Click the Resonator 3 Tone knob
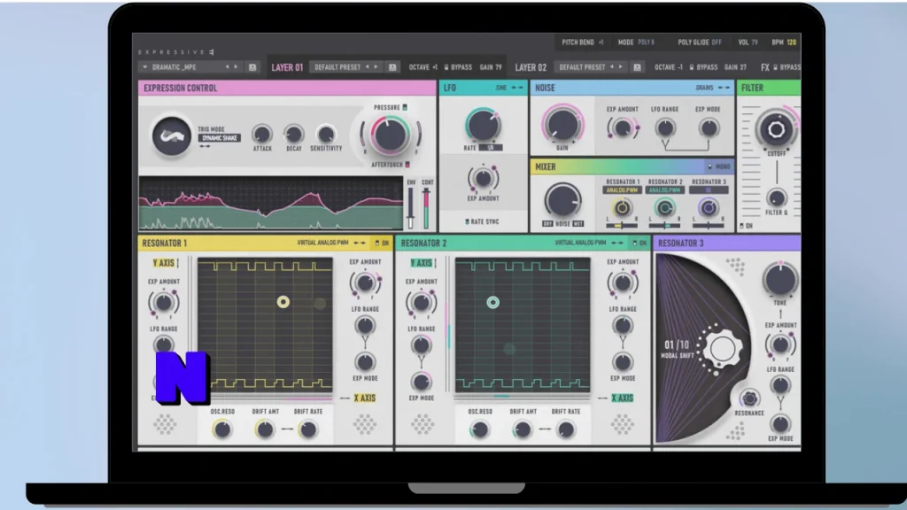 (779, 279)
